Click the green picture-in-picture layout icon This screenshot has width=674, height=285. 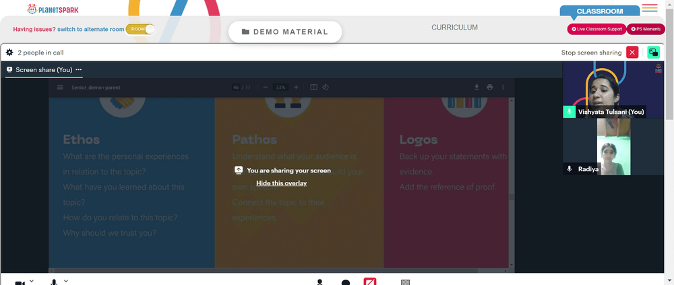tap(653, 53)
